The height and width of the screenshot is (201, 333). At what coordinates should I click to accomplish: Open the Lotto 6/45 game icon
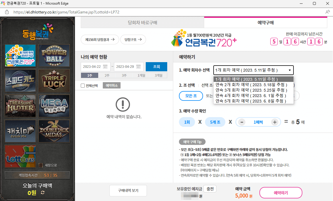[x=20, y=156]
